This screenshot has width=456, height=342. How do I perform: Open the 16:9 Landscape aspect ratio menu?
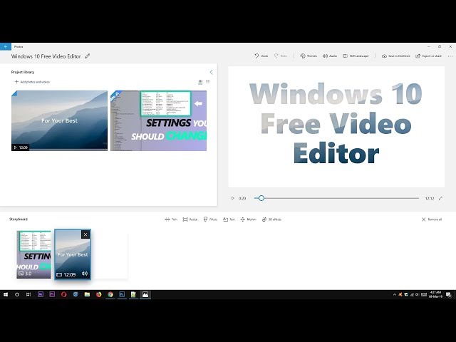(x=356, y=56)
